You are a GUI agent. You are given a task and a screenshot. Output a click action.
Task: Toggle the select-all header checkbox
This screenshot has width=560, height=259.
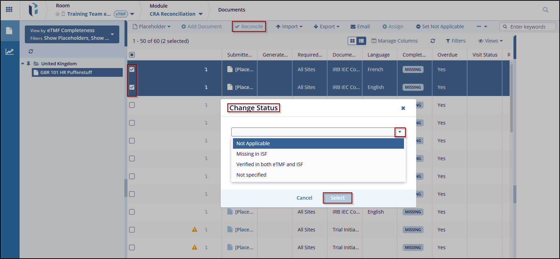[132, 55]
